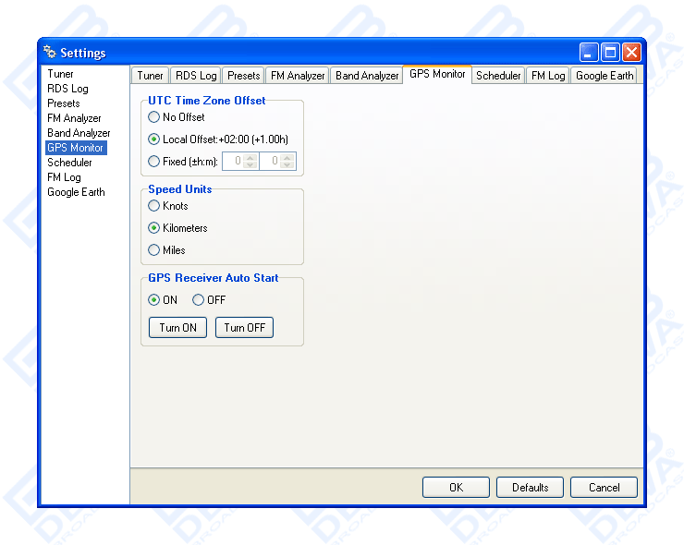The height and width of the screenshot is (545, 684).
Task: Set GPS Receiver Auto Start to OFF
Action: (x=199, y=300)
